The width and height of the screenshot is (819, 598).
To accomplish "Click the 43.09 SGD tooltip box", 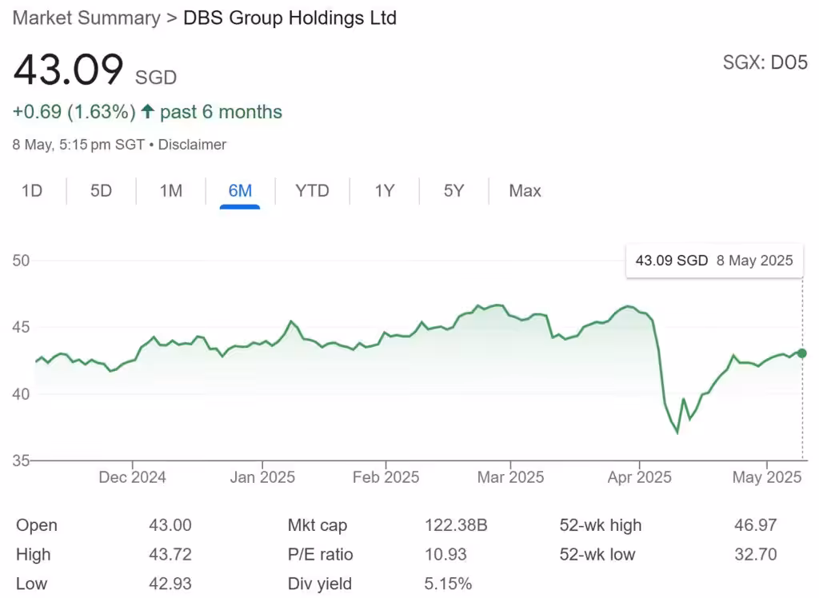I will (714, 261).
